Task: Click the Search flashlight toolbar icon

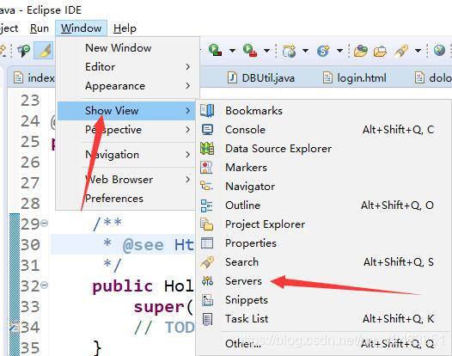Action: point(401,51)
